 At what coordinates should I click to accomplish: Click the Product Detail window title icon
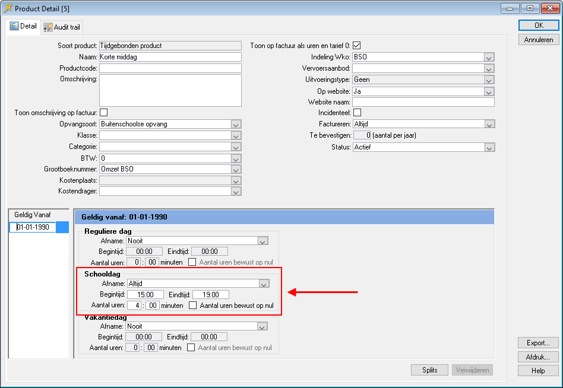coord(8,8)
